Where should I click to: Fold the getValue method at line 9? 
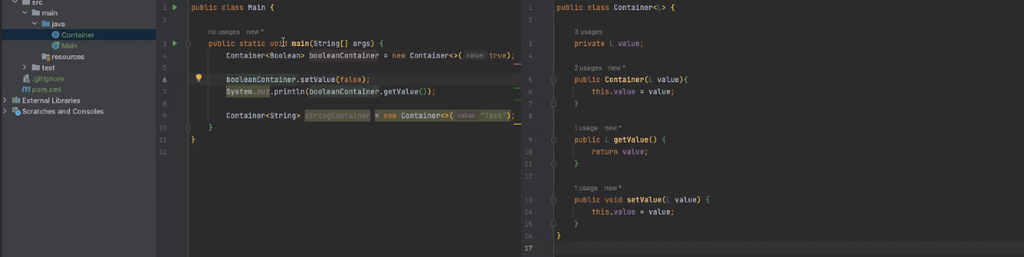pyautogui.click(x=554, y=140)
